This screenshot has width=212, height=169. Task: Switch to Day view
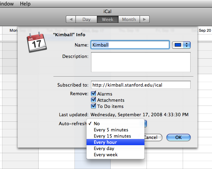click(x=87, y=19)
